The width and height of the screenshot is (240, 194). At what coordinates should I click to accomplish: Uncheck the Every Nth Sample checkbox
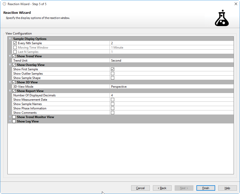point(15,43)
